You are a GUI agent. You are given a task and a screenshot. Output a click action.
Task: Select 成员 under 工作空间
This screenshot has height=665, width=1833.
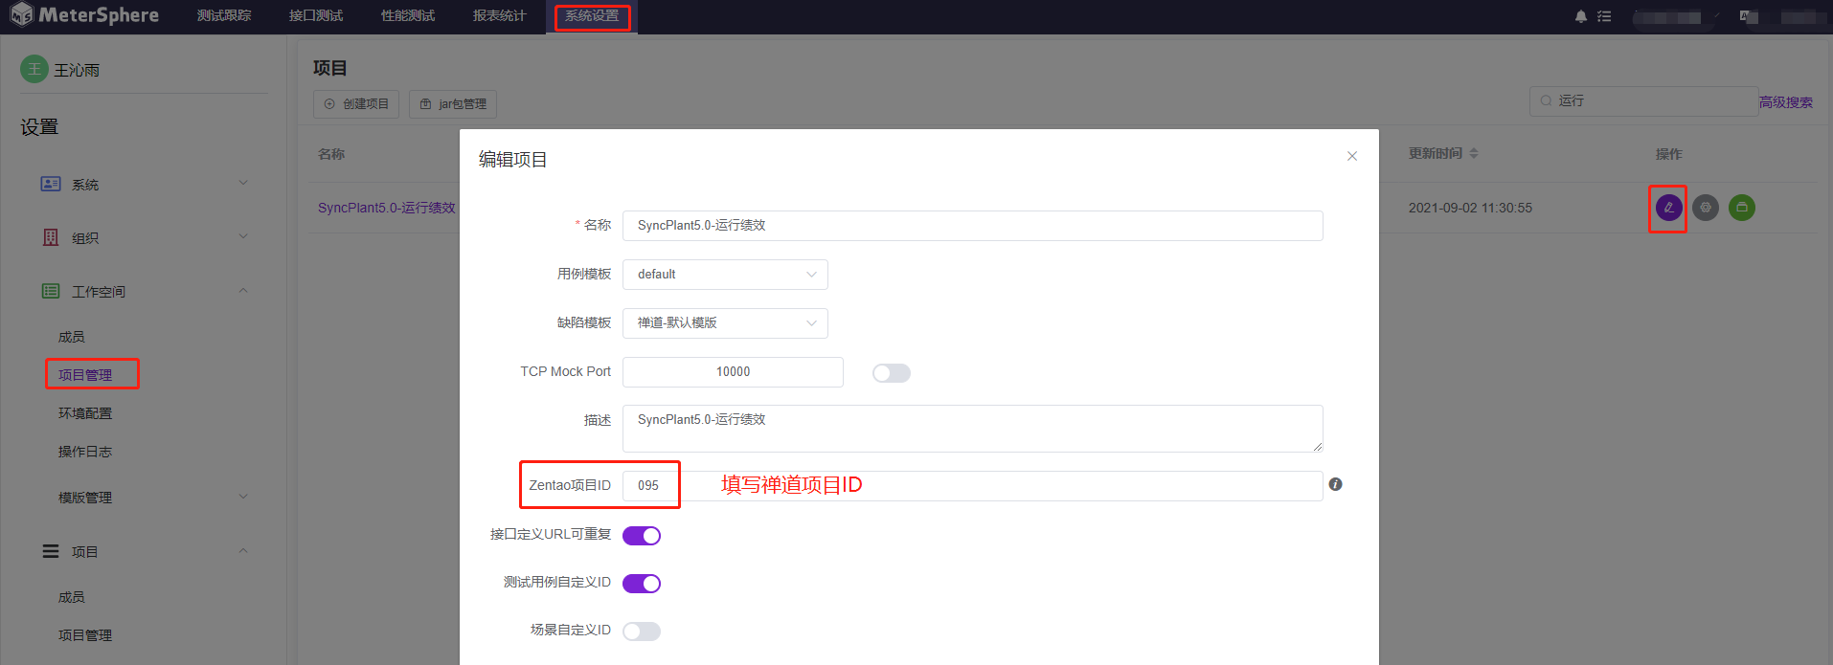tap(72, 337)
